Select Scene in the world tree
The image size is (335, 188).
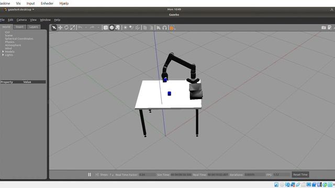tap(9, 36)
